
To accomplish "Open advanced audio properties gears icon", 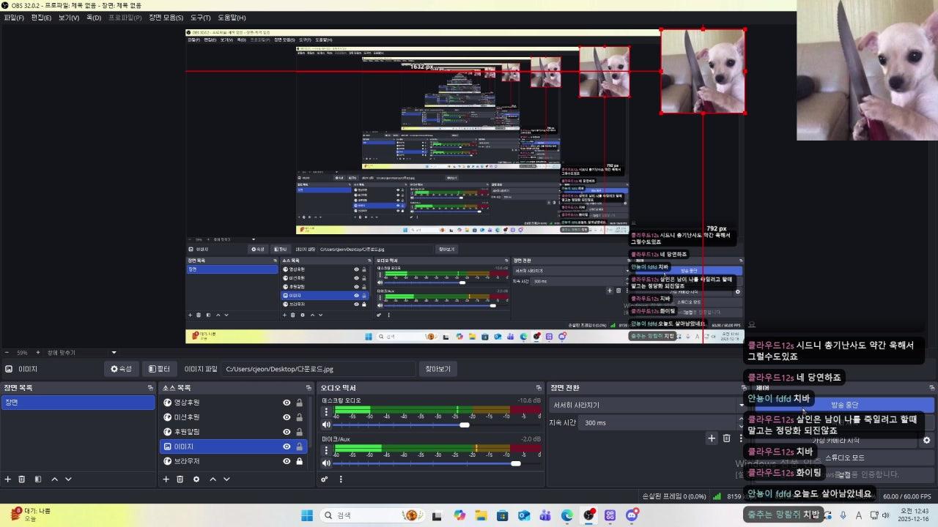I will tap(325, 479).
